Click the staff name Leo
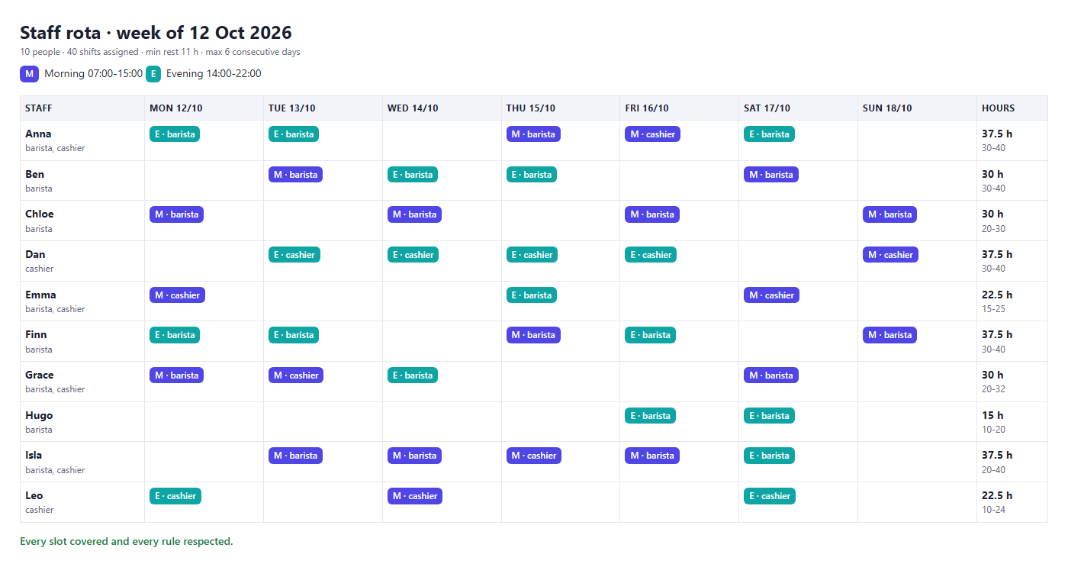Image resolution: width=1068 pixels, height=580 pixels. pyautogui.click(x=34, y=495)
